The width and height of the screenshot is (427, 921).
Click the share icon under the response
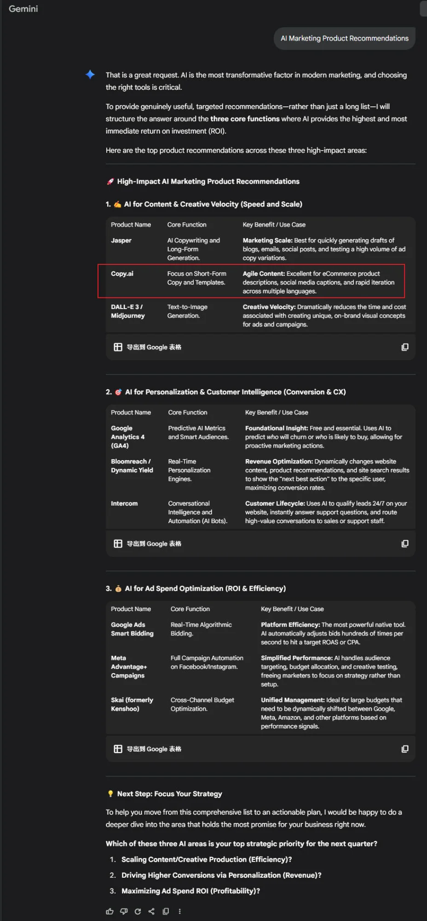coord(151,911)
